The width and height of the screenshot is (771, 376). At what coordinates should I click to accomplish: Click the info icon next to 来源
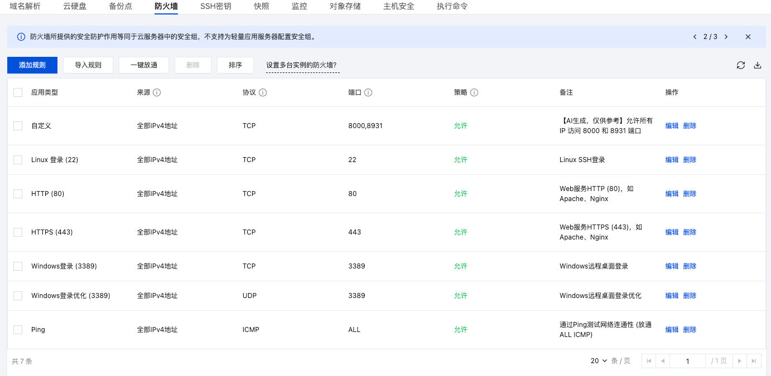click(157, 92)
